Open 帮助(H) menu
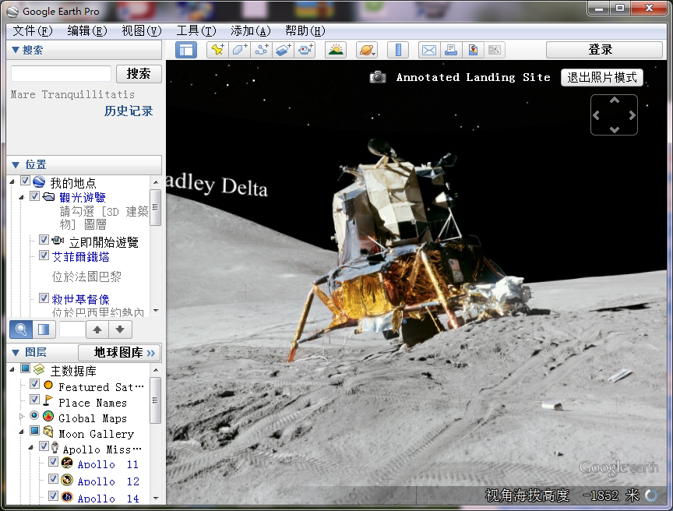 point(305,30)
